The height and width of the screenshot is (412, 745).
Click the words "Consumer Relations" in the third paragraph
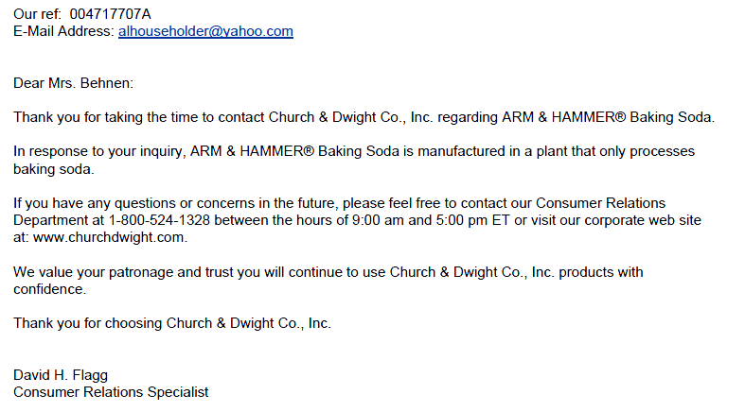coord(600,203)
